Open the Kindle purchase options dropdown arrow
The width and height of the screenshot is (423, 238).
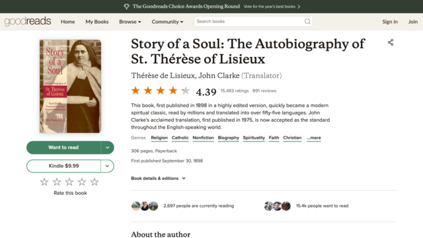pyautogui.click(x=107, y=166)
